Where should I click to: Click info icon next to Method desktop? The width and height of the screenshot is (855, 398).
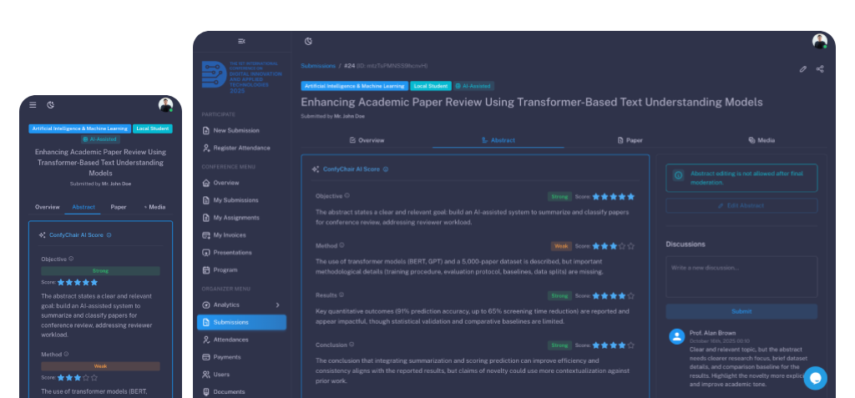pyautogui.click(x=341, y=245)
